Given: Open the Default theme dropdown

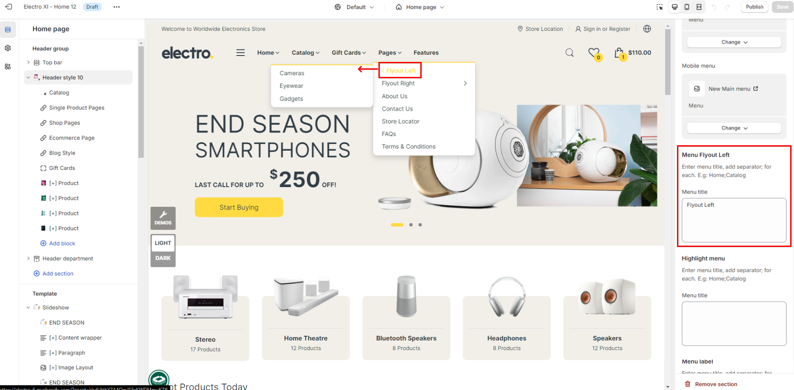Looking at the screenshot, I should tap(355, 7).
